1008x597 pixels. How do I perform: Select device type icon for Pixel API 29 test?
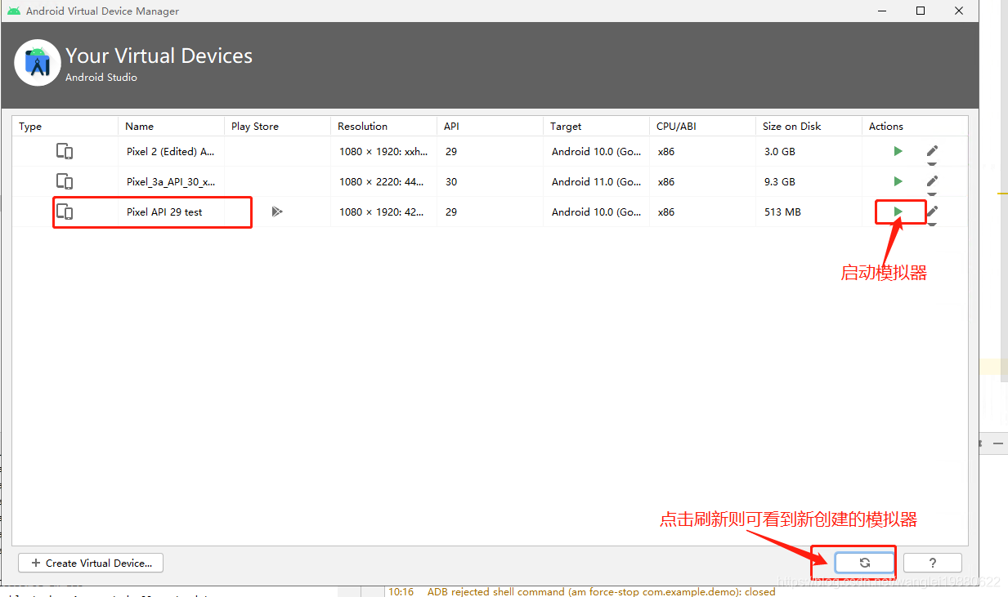coord(65,212)
